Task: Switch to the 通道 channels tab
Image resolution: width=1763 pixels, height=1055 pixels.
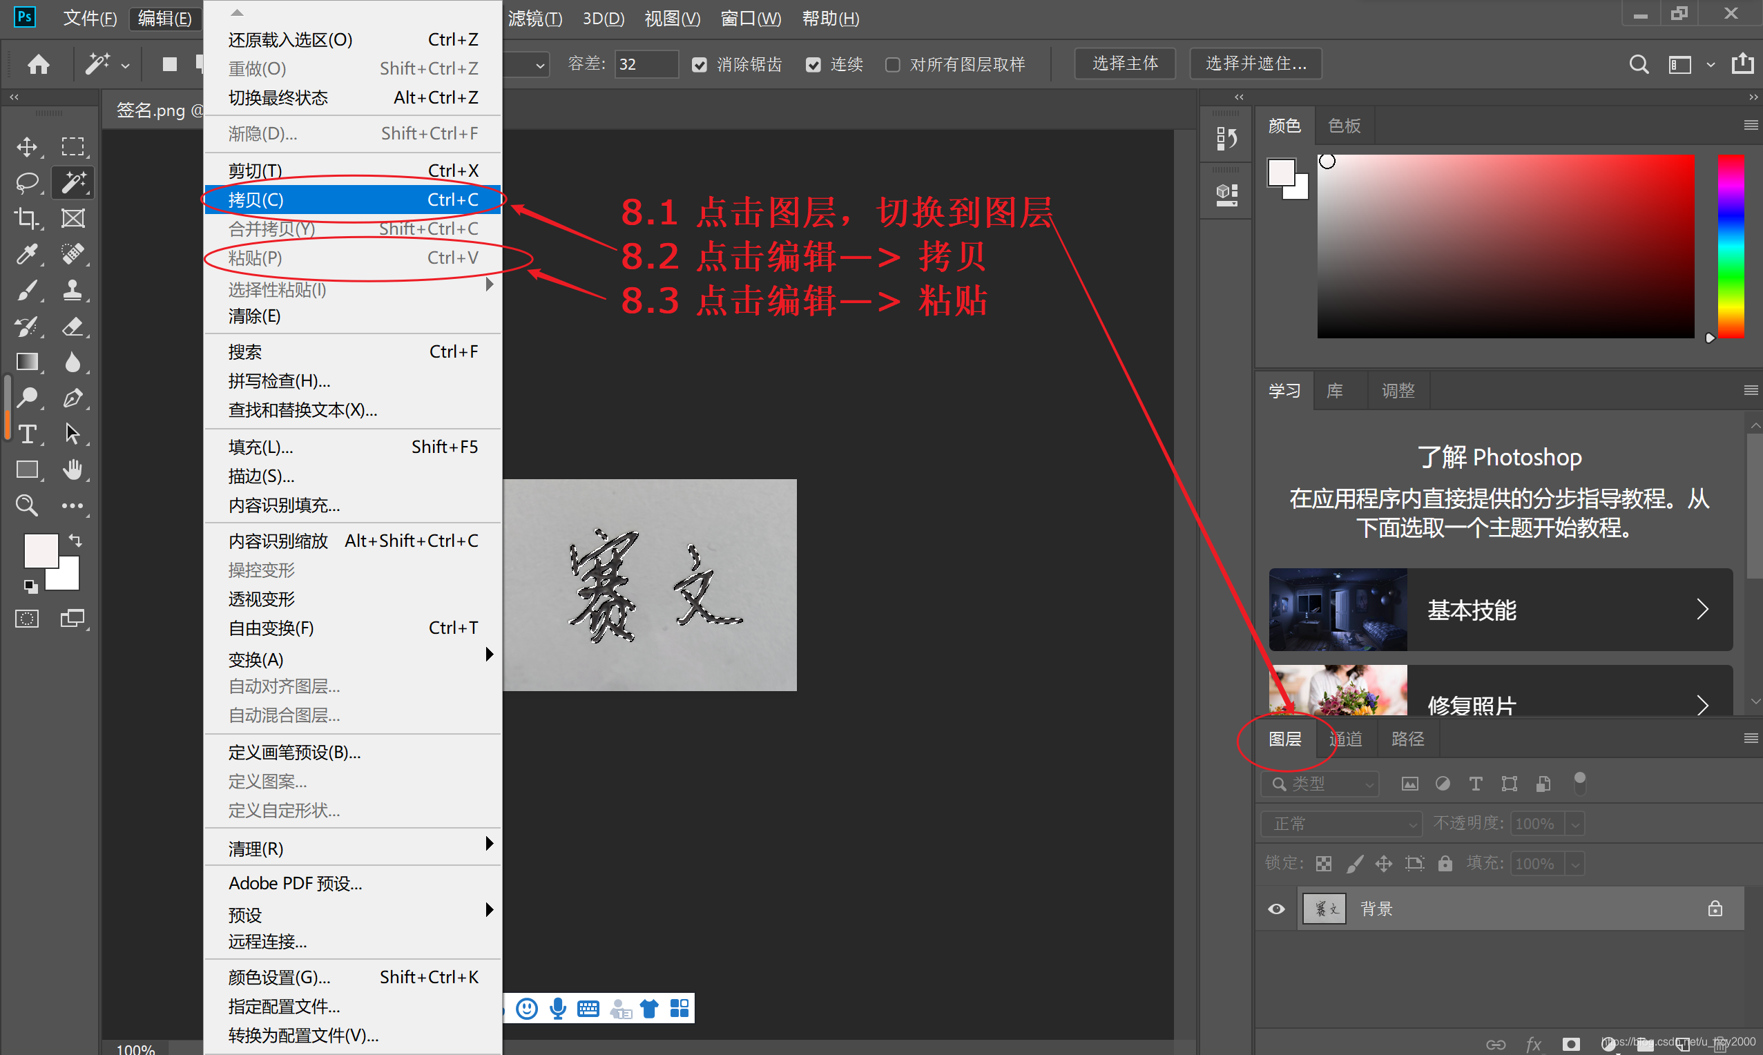Action: point(1345,739)
